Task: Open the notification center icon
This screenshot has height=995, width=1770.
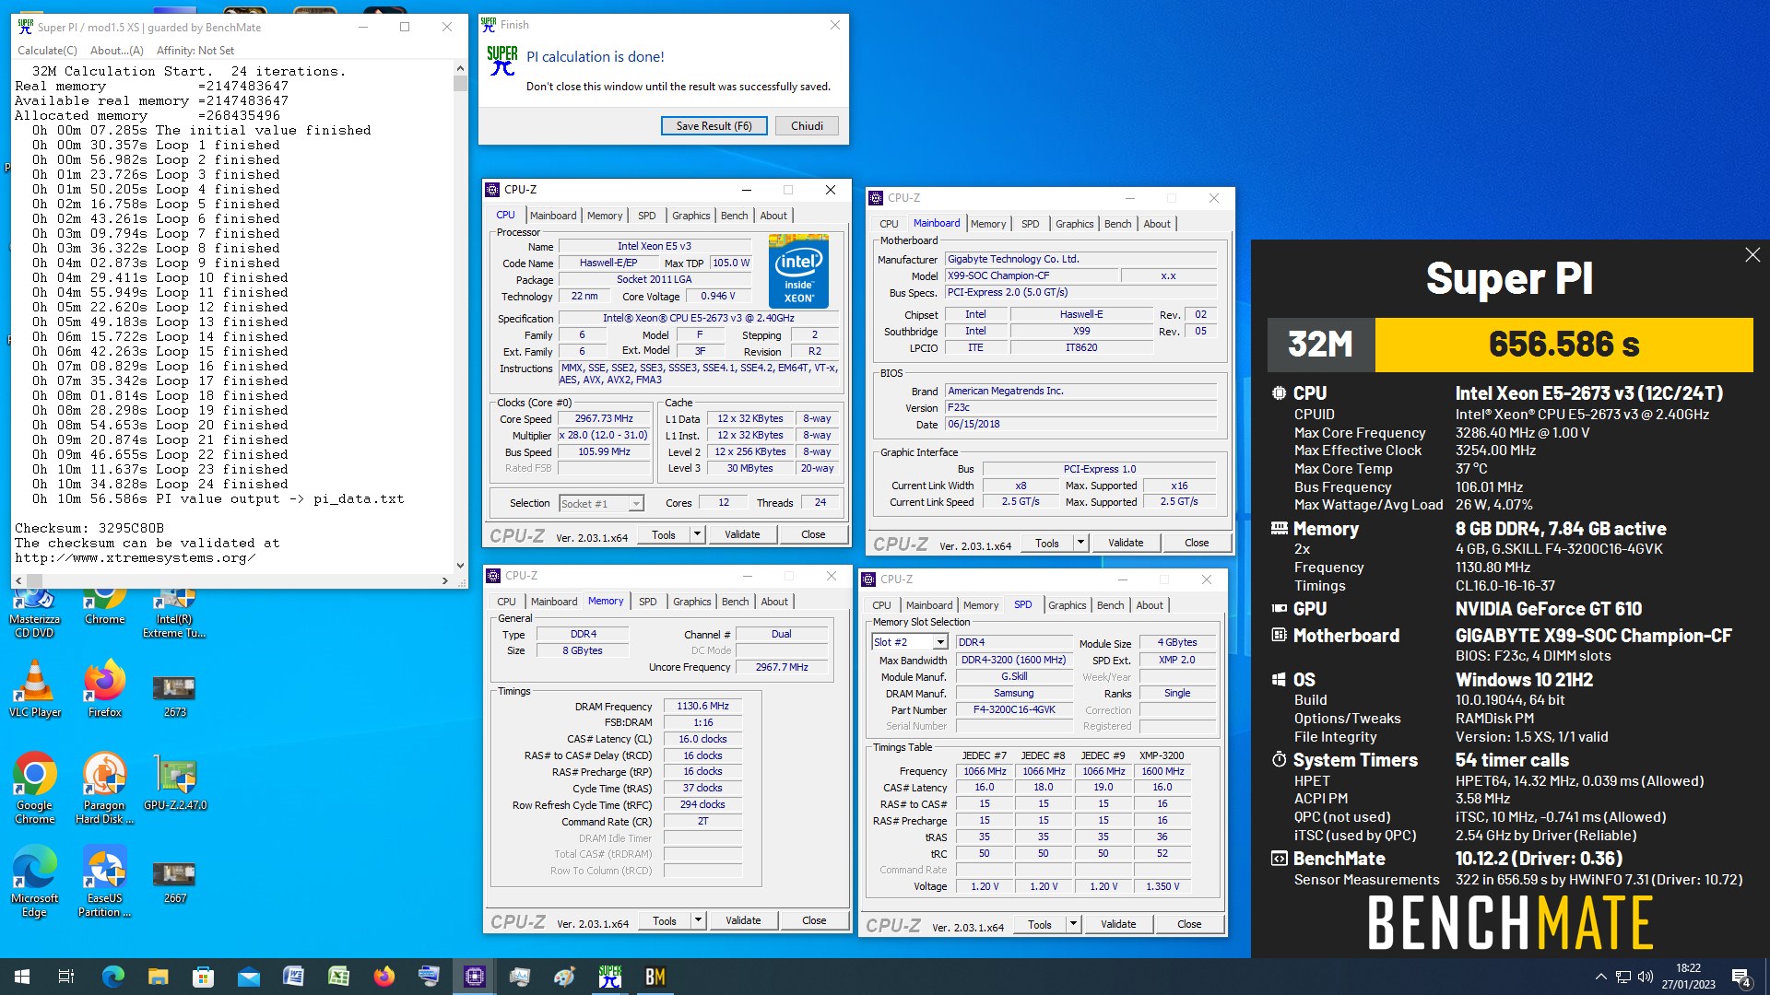Action: 1741,977
